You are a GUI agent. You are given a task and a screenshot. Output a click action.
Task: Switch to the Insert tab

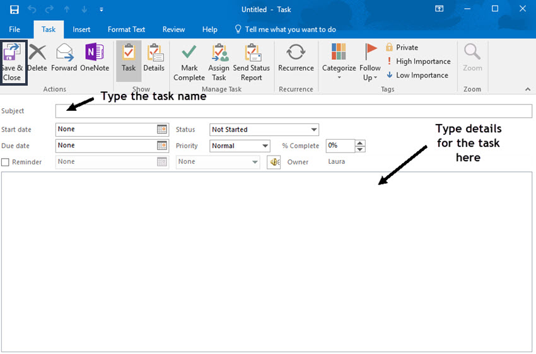point(81,30)
